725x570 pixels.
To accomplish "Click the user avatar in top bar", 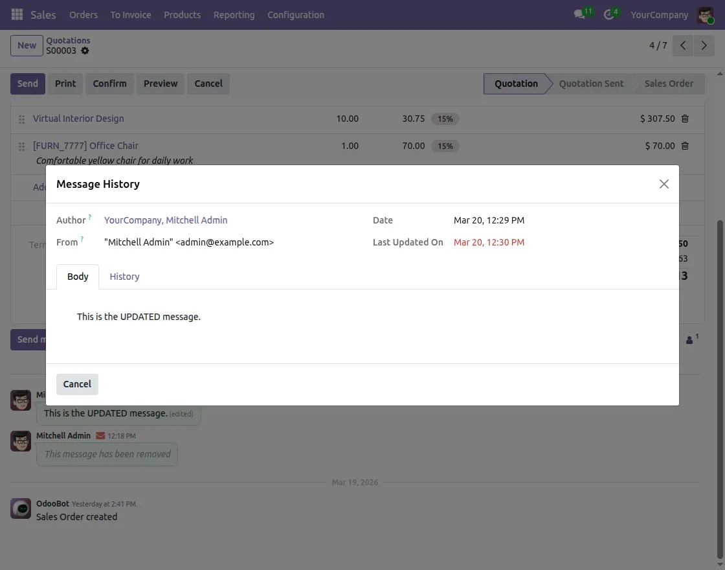I will tap(705, 15).
